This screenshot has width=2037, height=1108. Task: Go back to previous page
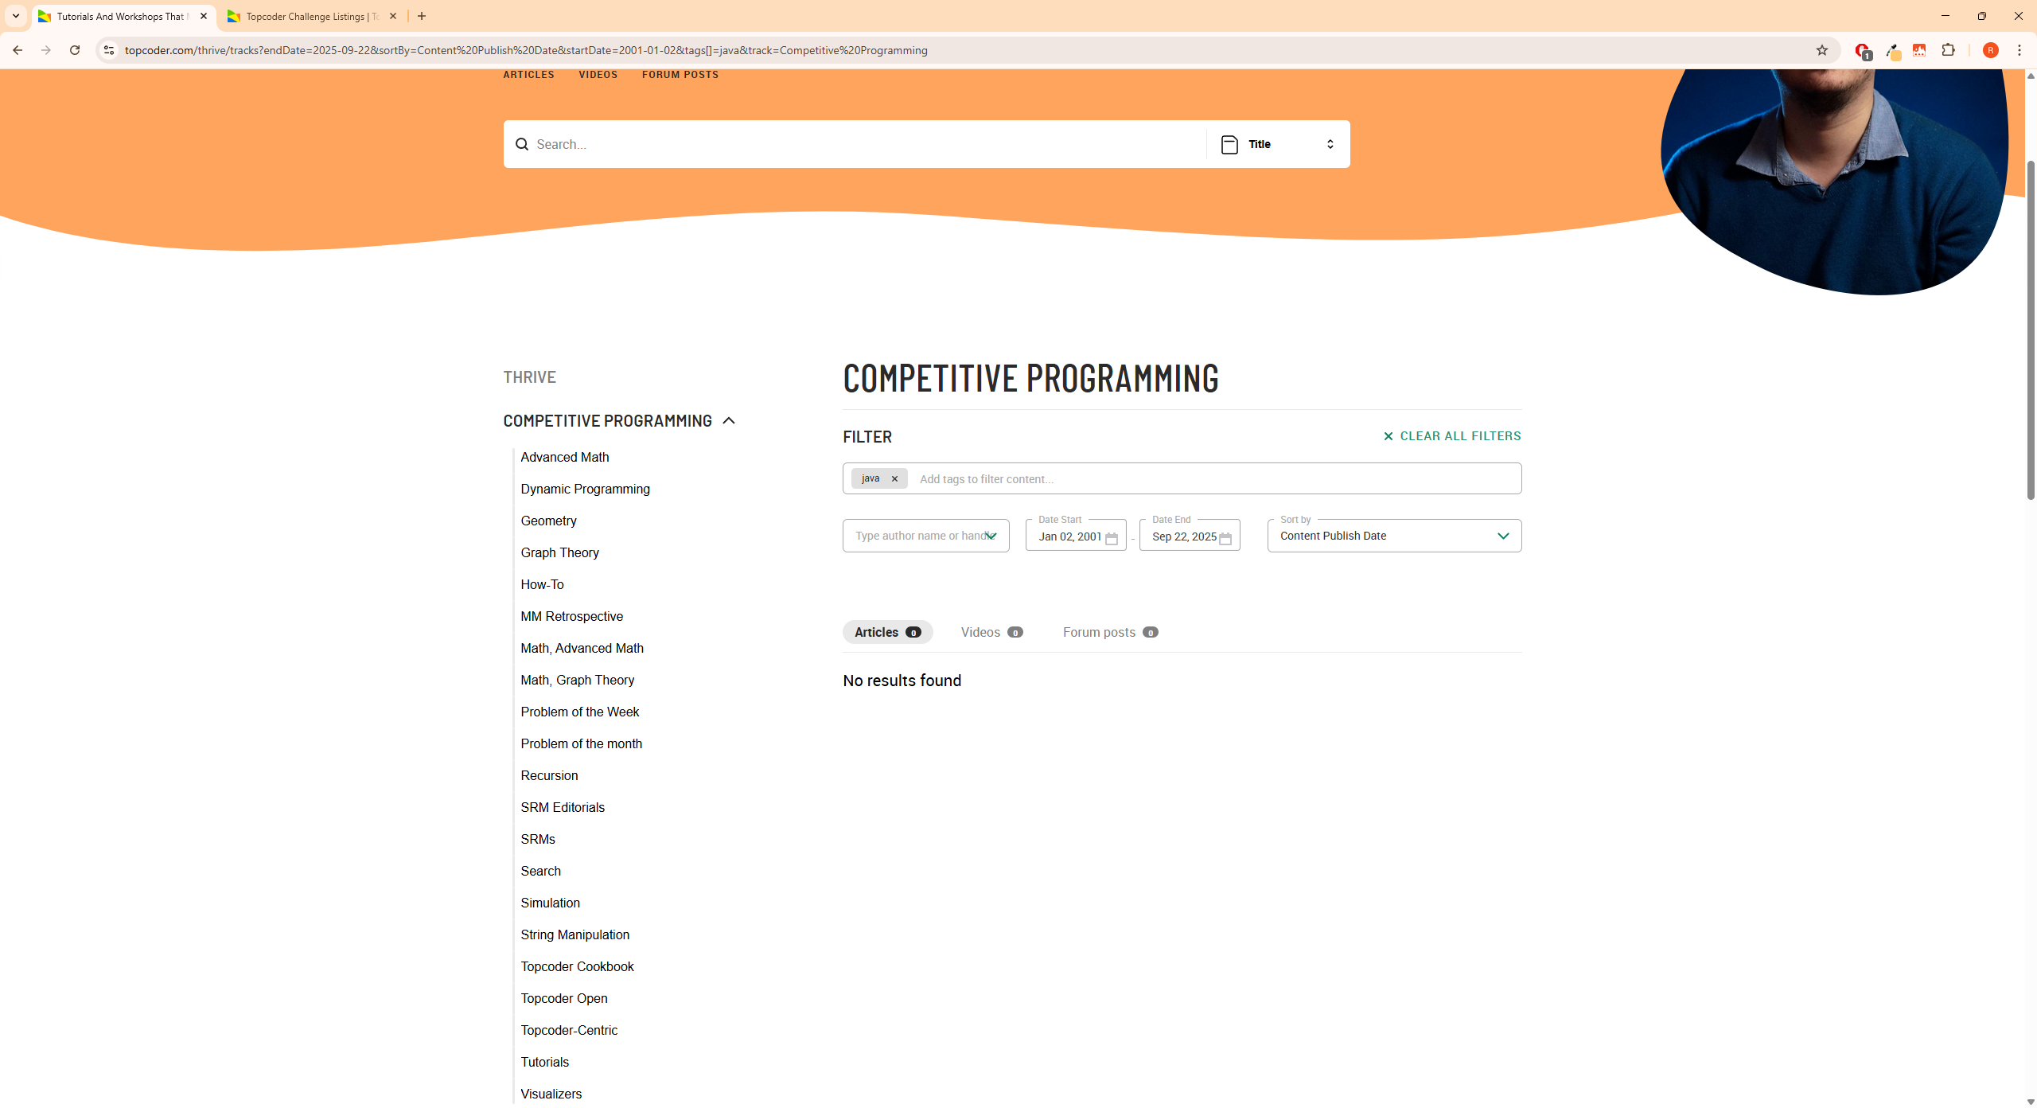pyautogui.click(x=18, y=50)
